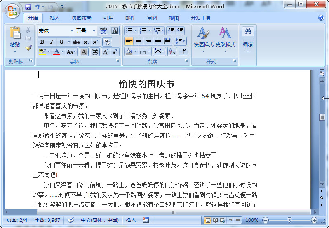
Task: Open the 视图 tab
Action: point(174,18)
